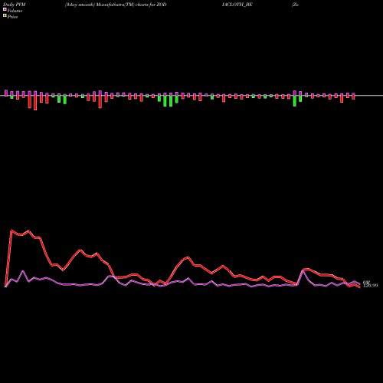383x383 pixels.
Task: Click the Price legend label
Action: click(x=12, y=17)
